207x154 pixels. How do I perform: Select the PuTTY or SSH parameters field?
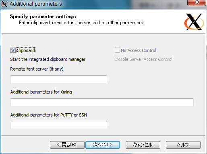tap(59, 125)
